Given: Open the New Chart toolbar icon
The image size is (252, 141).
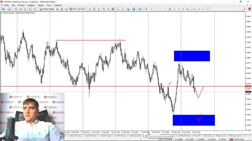Looking at the screenshot, I should (x=3, y=9).
